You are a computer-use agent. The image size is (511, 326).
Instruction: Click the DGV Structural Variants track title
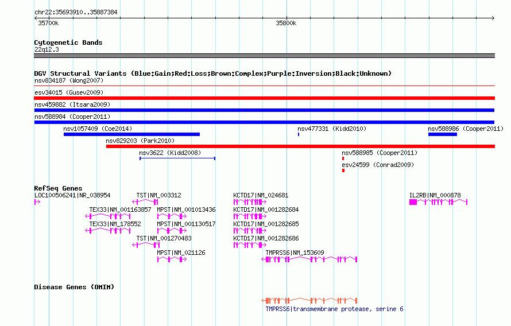click(x=212, y=73)
